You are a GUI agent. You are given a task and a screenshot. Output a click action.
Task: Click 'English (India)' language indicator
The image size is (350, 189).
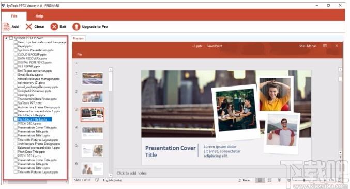point(113,180)
